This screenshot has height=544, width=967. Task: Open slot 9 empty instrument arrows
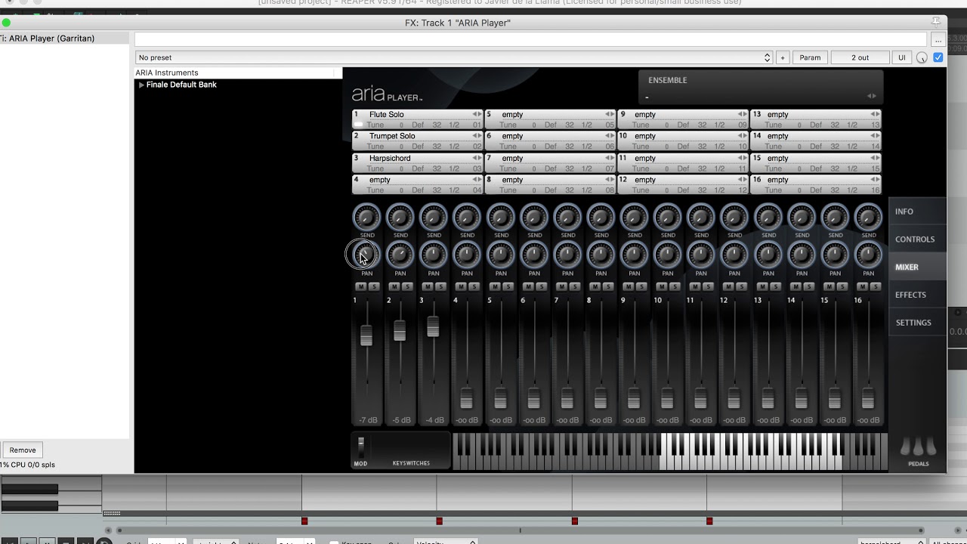tap(742, 114)
